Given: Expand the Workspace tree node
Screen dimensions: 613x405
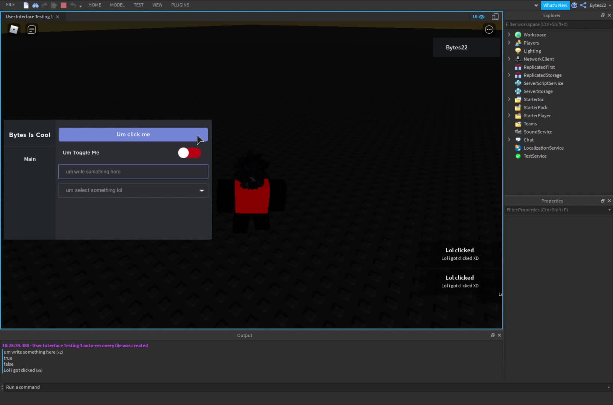Looking at the screenshot, I should click(x=509, y=34).
